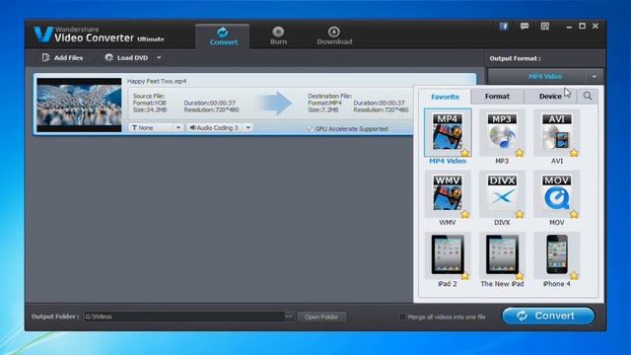Pick the MOV QuickTime format icon
The width and height of the screenshot is (631, 355).
point(556,193)
